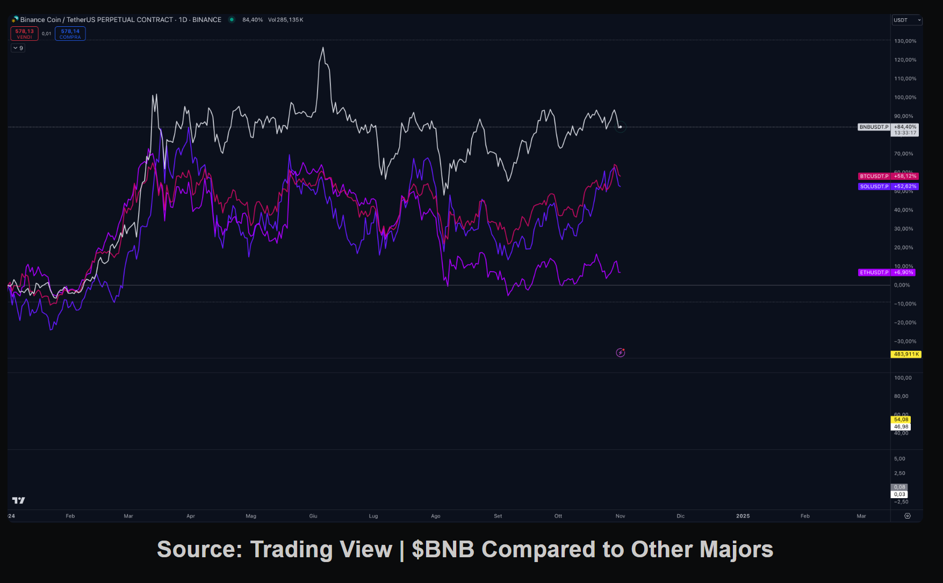Open the Binance Coin / TetherUS symbol title
The width and height of the screenshot is (943, 583).
[121, 20]
